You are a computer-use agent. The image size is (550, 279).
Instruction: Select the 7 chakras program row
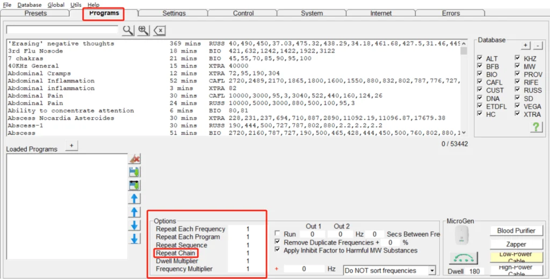pyautogui.click(x=26, y=58)
